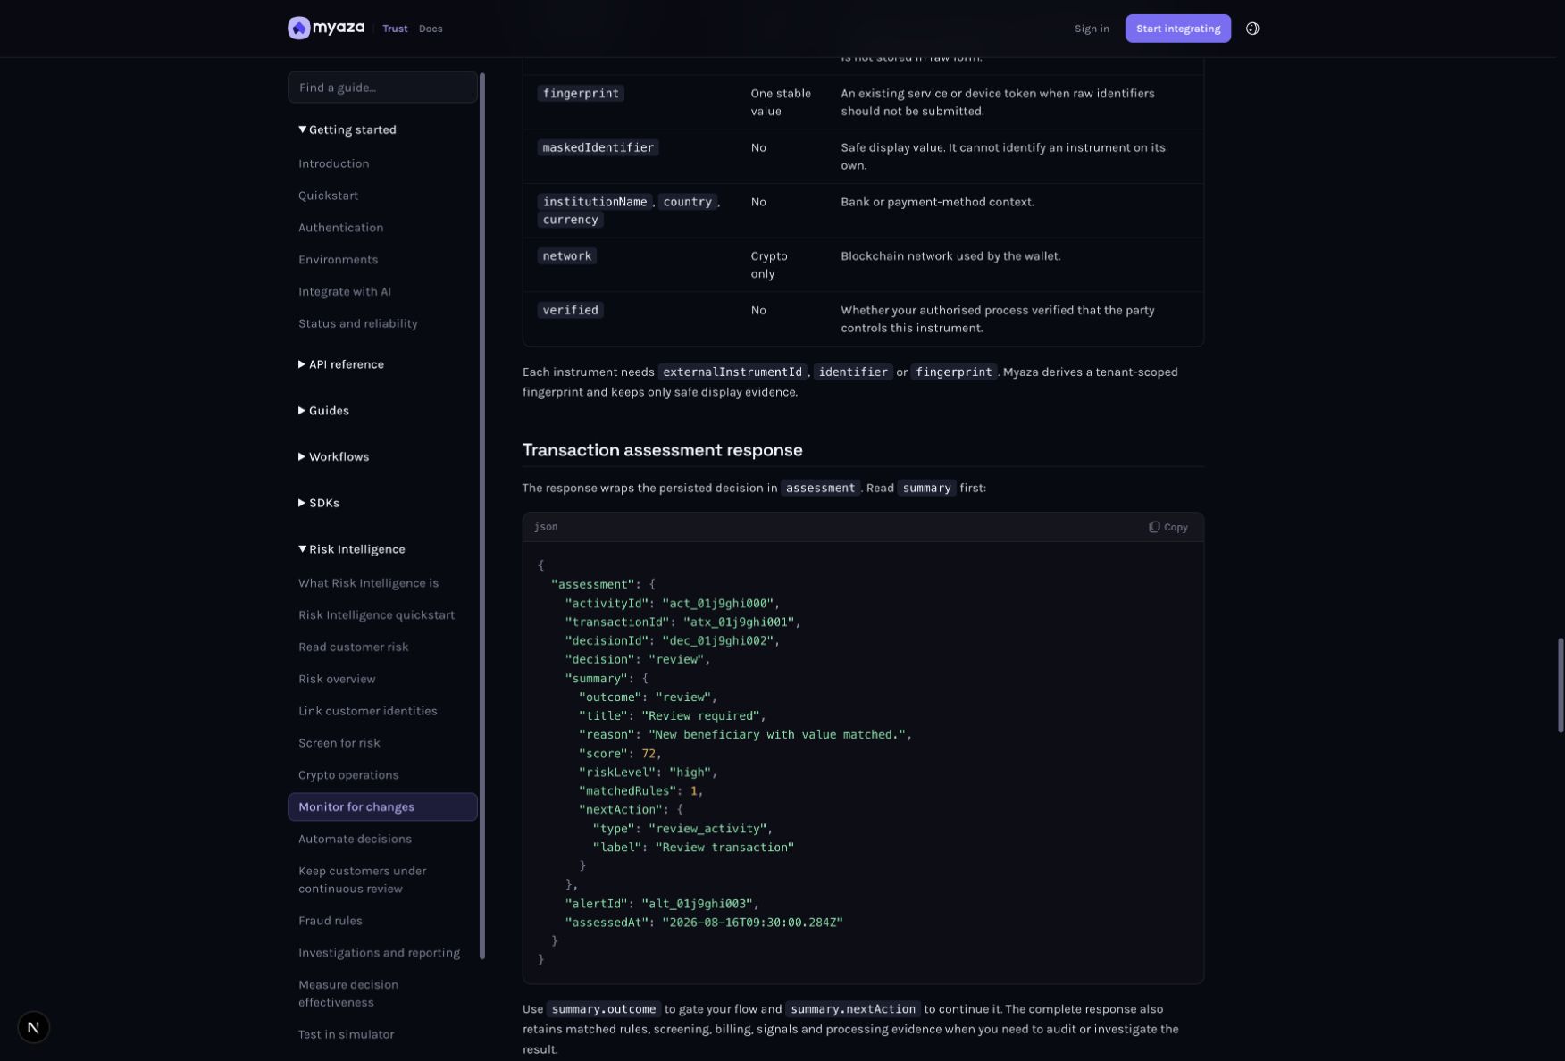The width and height of the screenshot is (1565, 1061).
Task: Click the sidebar scrollbar
Action: pos(482,516)
